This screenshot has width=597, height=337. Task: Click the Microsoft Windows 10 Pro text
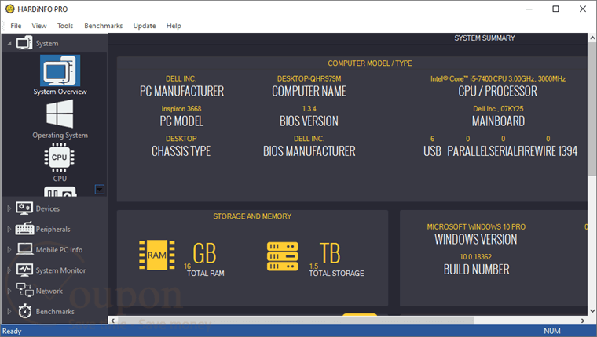tap(476, 226)
